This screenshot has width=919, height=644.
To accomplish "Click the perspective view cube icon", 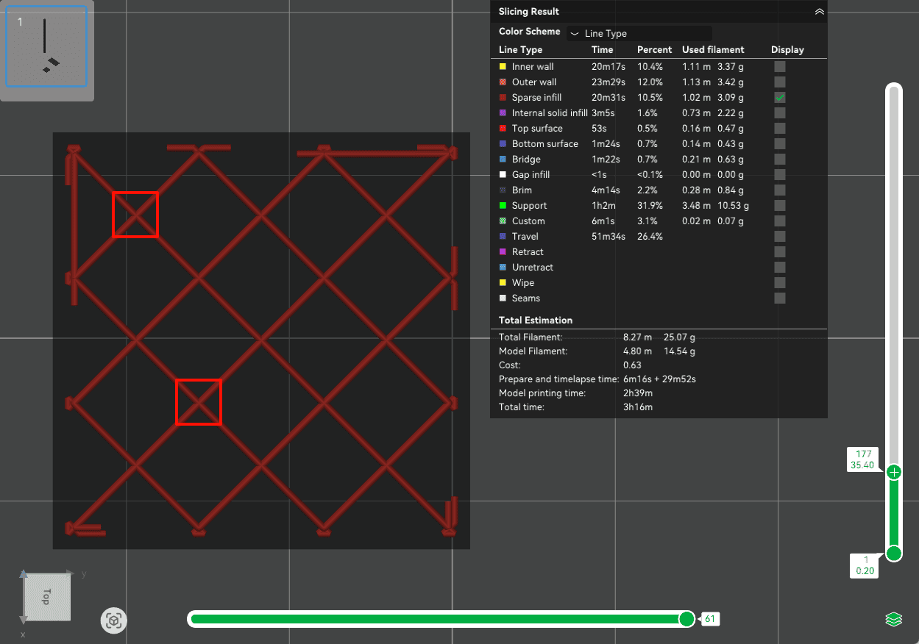I will click(113, 621).
